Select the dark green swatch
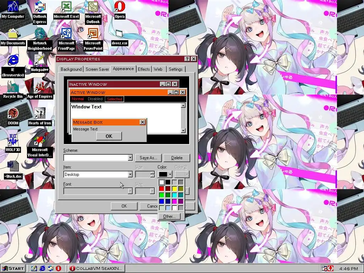This screenshot has height=273, width=364. tap(168, 195)
